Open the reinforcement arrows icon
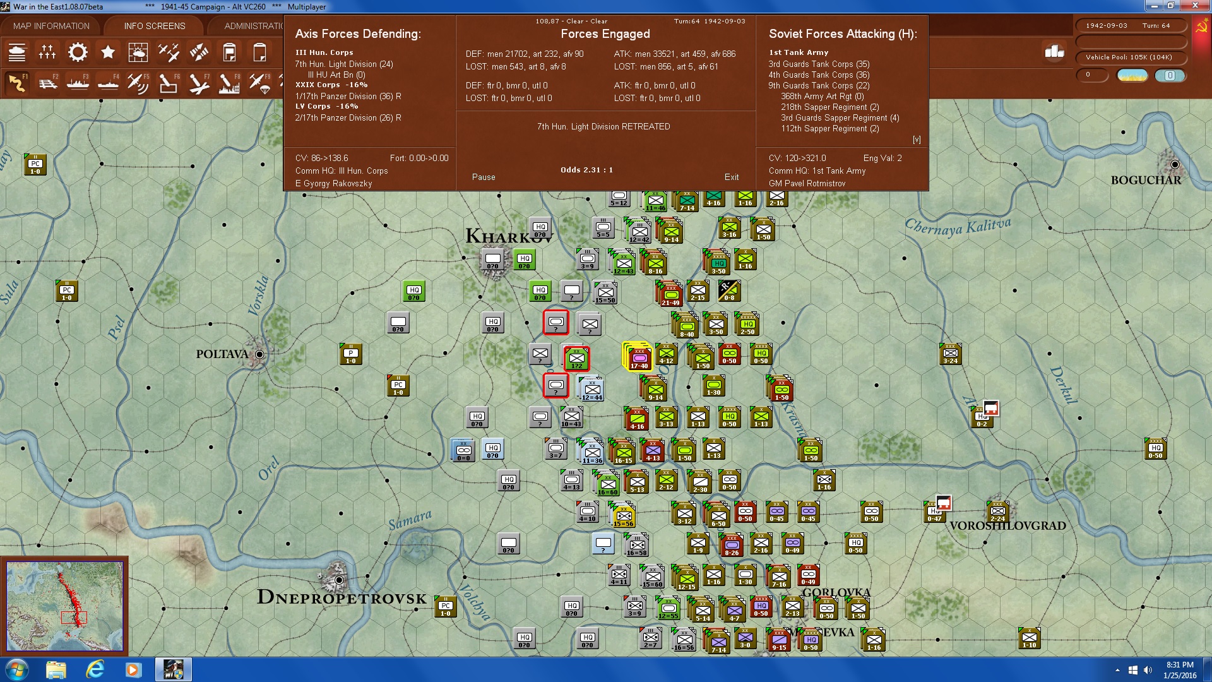Viewport: 1212px width, 682px height. pos(199,52)
